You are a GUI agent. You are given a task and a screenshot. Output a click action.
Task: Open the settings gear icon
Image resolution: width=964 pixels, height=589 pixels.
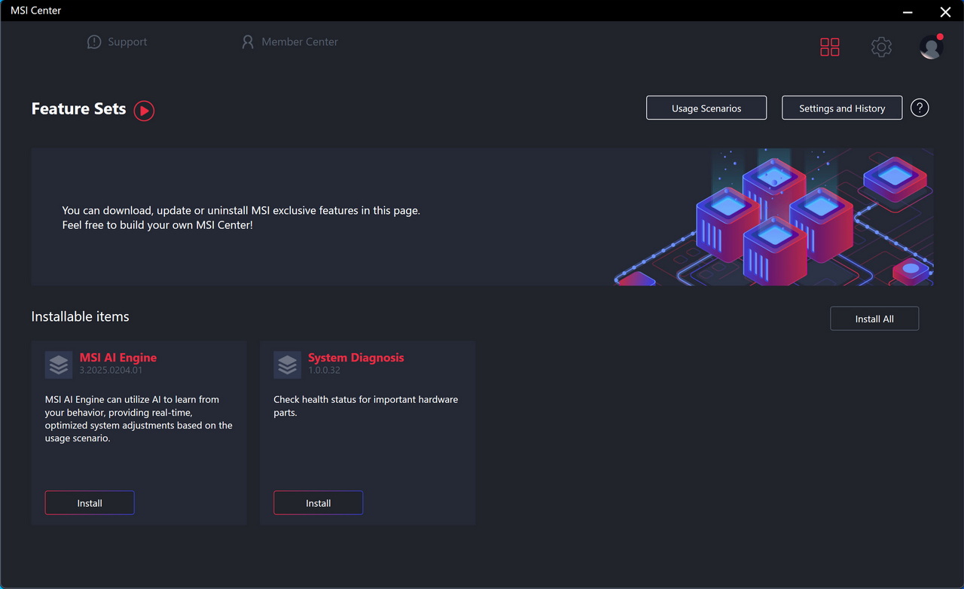pyautogui.click(x=881, y=47)
